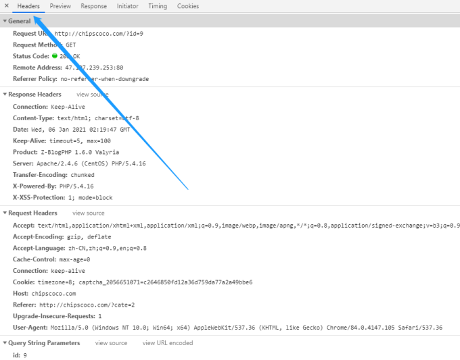Screen dimensions: 460x360
Task: Select the id parameter value 9
Action: [25, 355]
